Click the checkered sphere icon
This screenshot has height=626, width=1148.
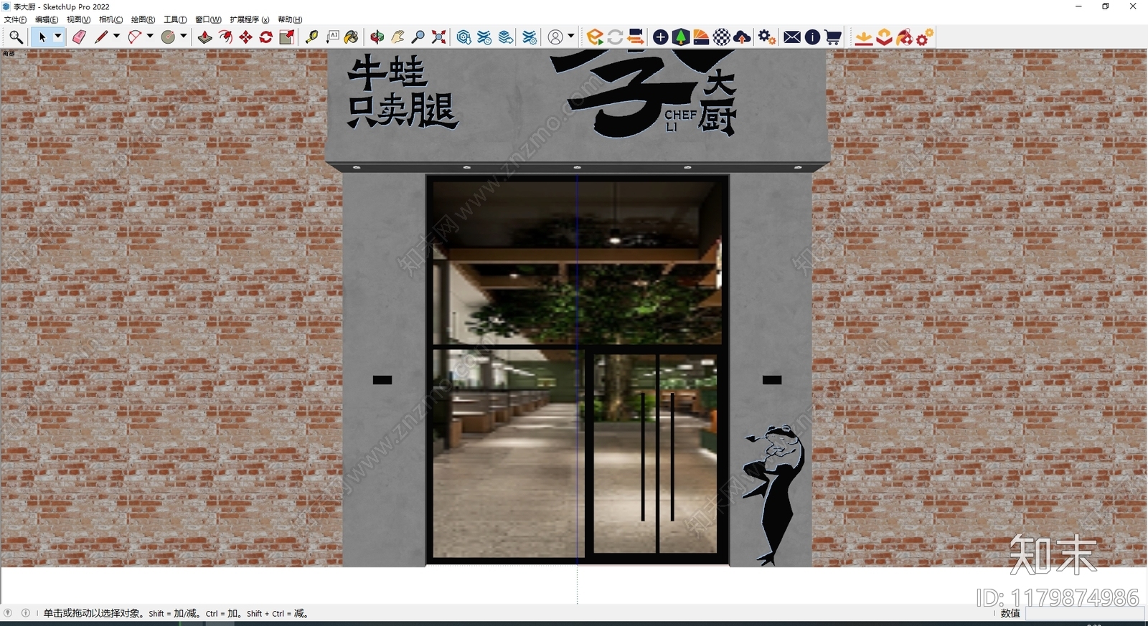[x=722, y=37]
